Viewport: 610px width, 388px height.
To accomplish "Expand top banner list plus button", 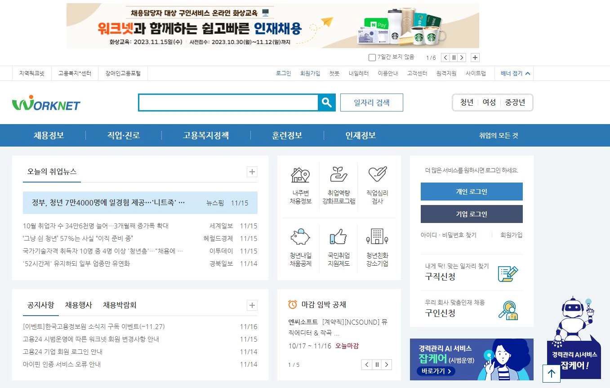I will [476, 58].
